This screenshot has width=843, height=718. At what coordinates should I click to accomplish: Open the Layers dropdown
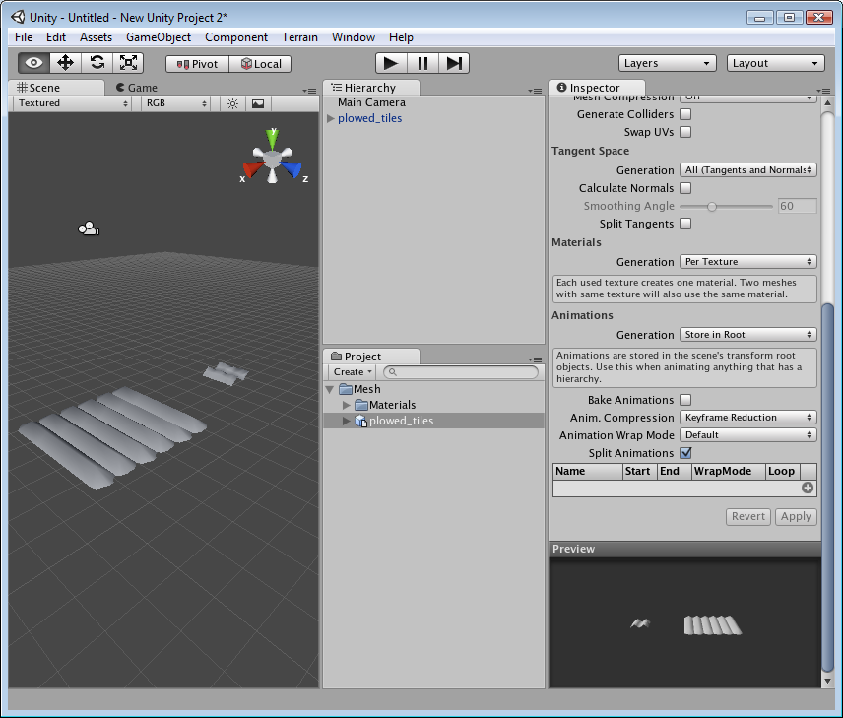pos(667,62)
